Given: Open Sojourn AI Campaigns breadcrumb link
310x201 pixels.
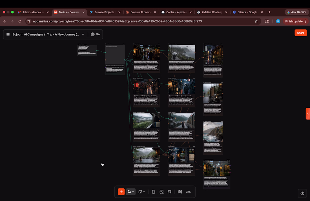Looking at the screenshot, I should [28, 34].
